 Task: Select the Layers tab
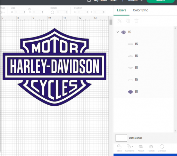121,10
